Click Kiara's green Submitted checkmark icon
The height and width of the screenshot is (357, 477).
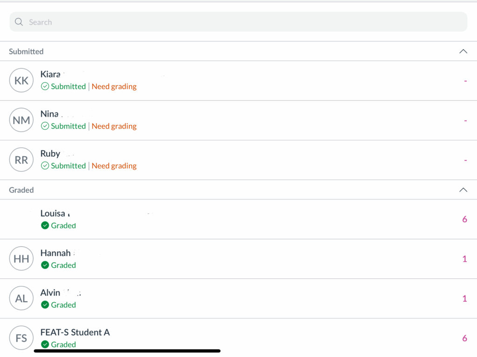(45, 86)
